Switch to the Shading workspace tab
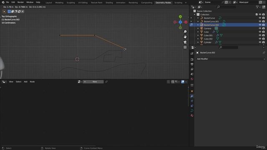 point(109,2)
